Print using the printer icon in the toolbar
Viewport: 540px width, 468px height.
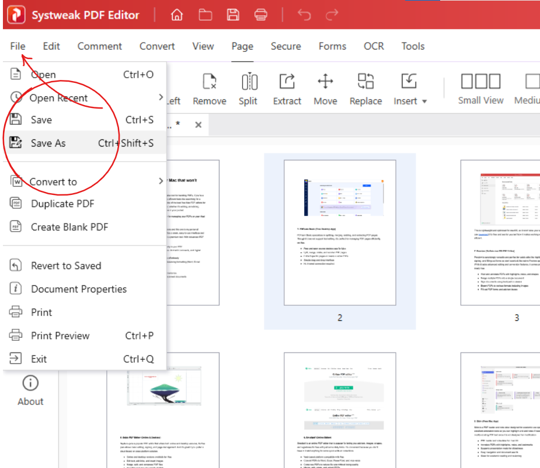click(x=260, y=15)
